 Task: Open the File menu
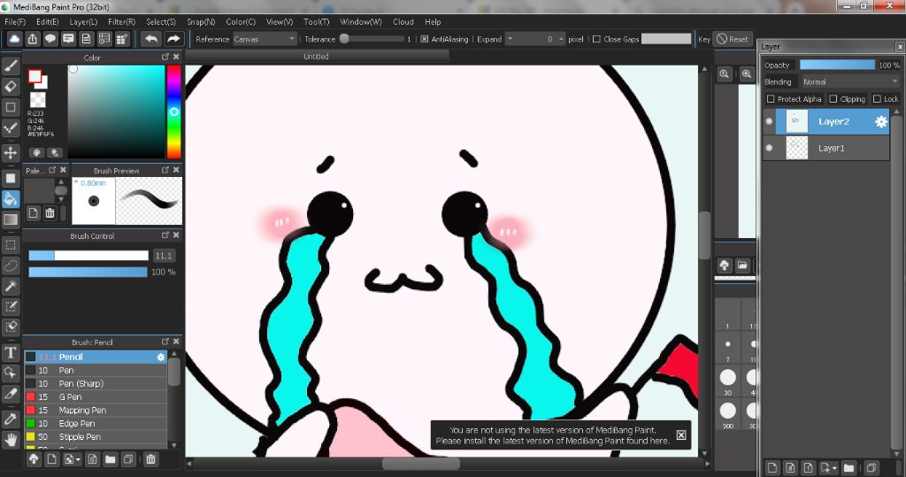(15, 21)
